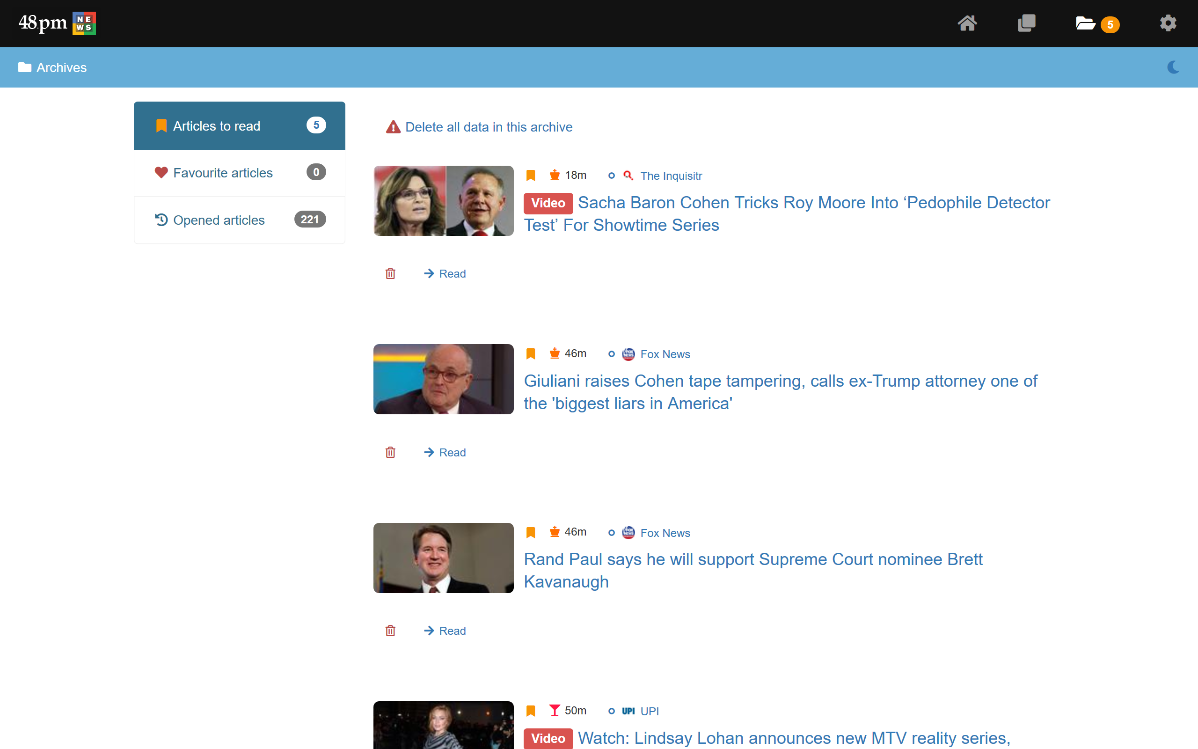Open Fox News source on Rand Paul article
Image resolution: width=1198 pixels, height=749 pixels.
point(665,533)
